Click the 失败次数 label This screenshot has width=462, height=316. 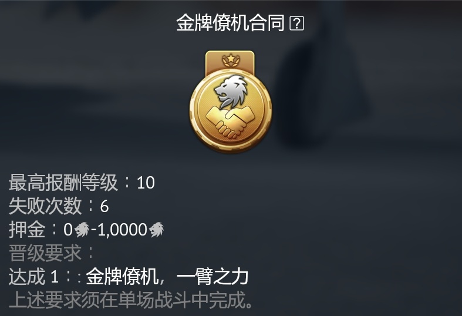45,206
